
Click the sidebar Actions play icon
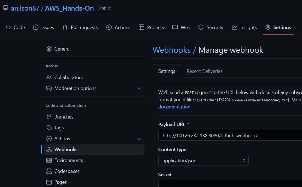pos(49,139)
